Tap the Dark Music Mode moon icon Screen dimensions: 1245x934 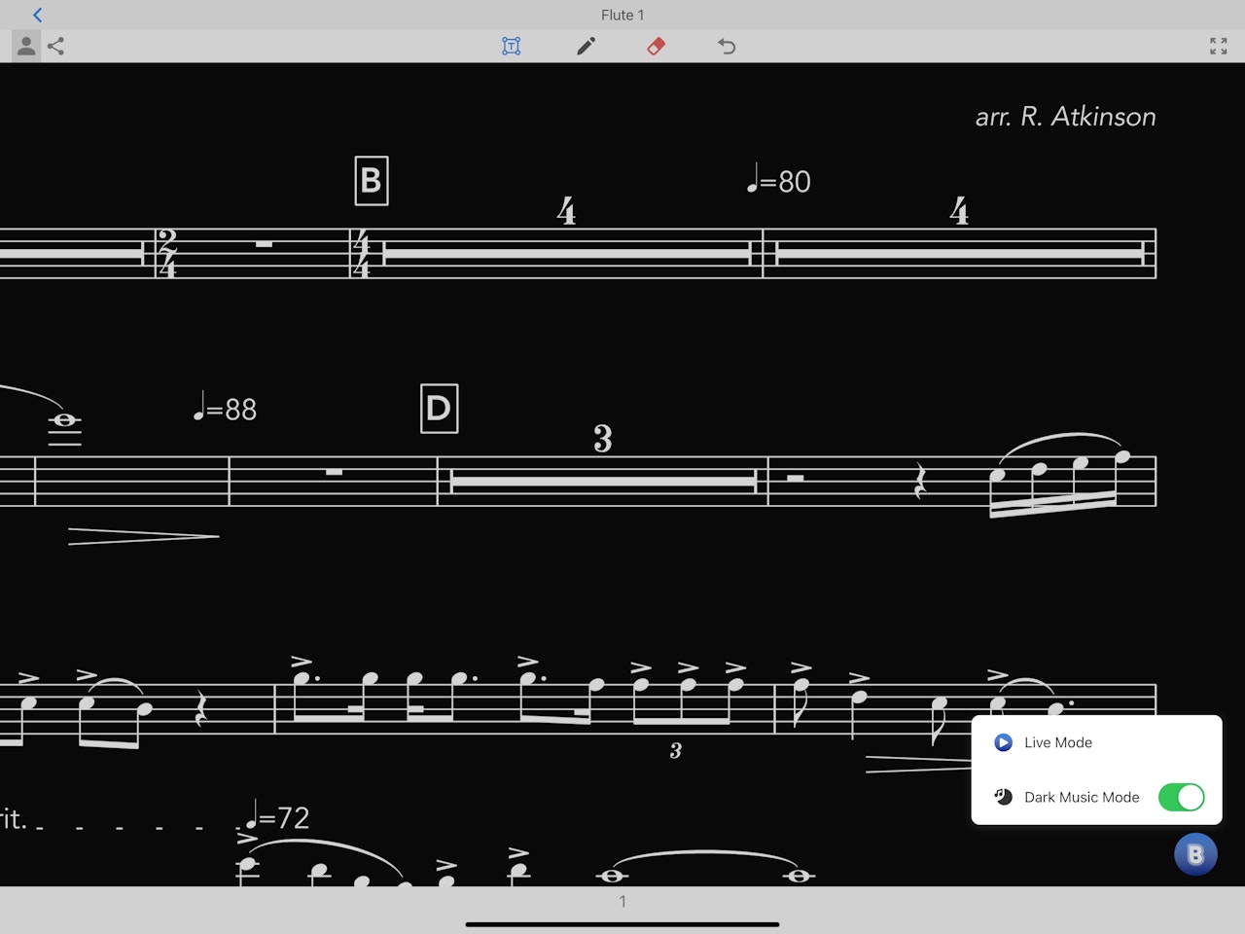coord(1003,797)
